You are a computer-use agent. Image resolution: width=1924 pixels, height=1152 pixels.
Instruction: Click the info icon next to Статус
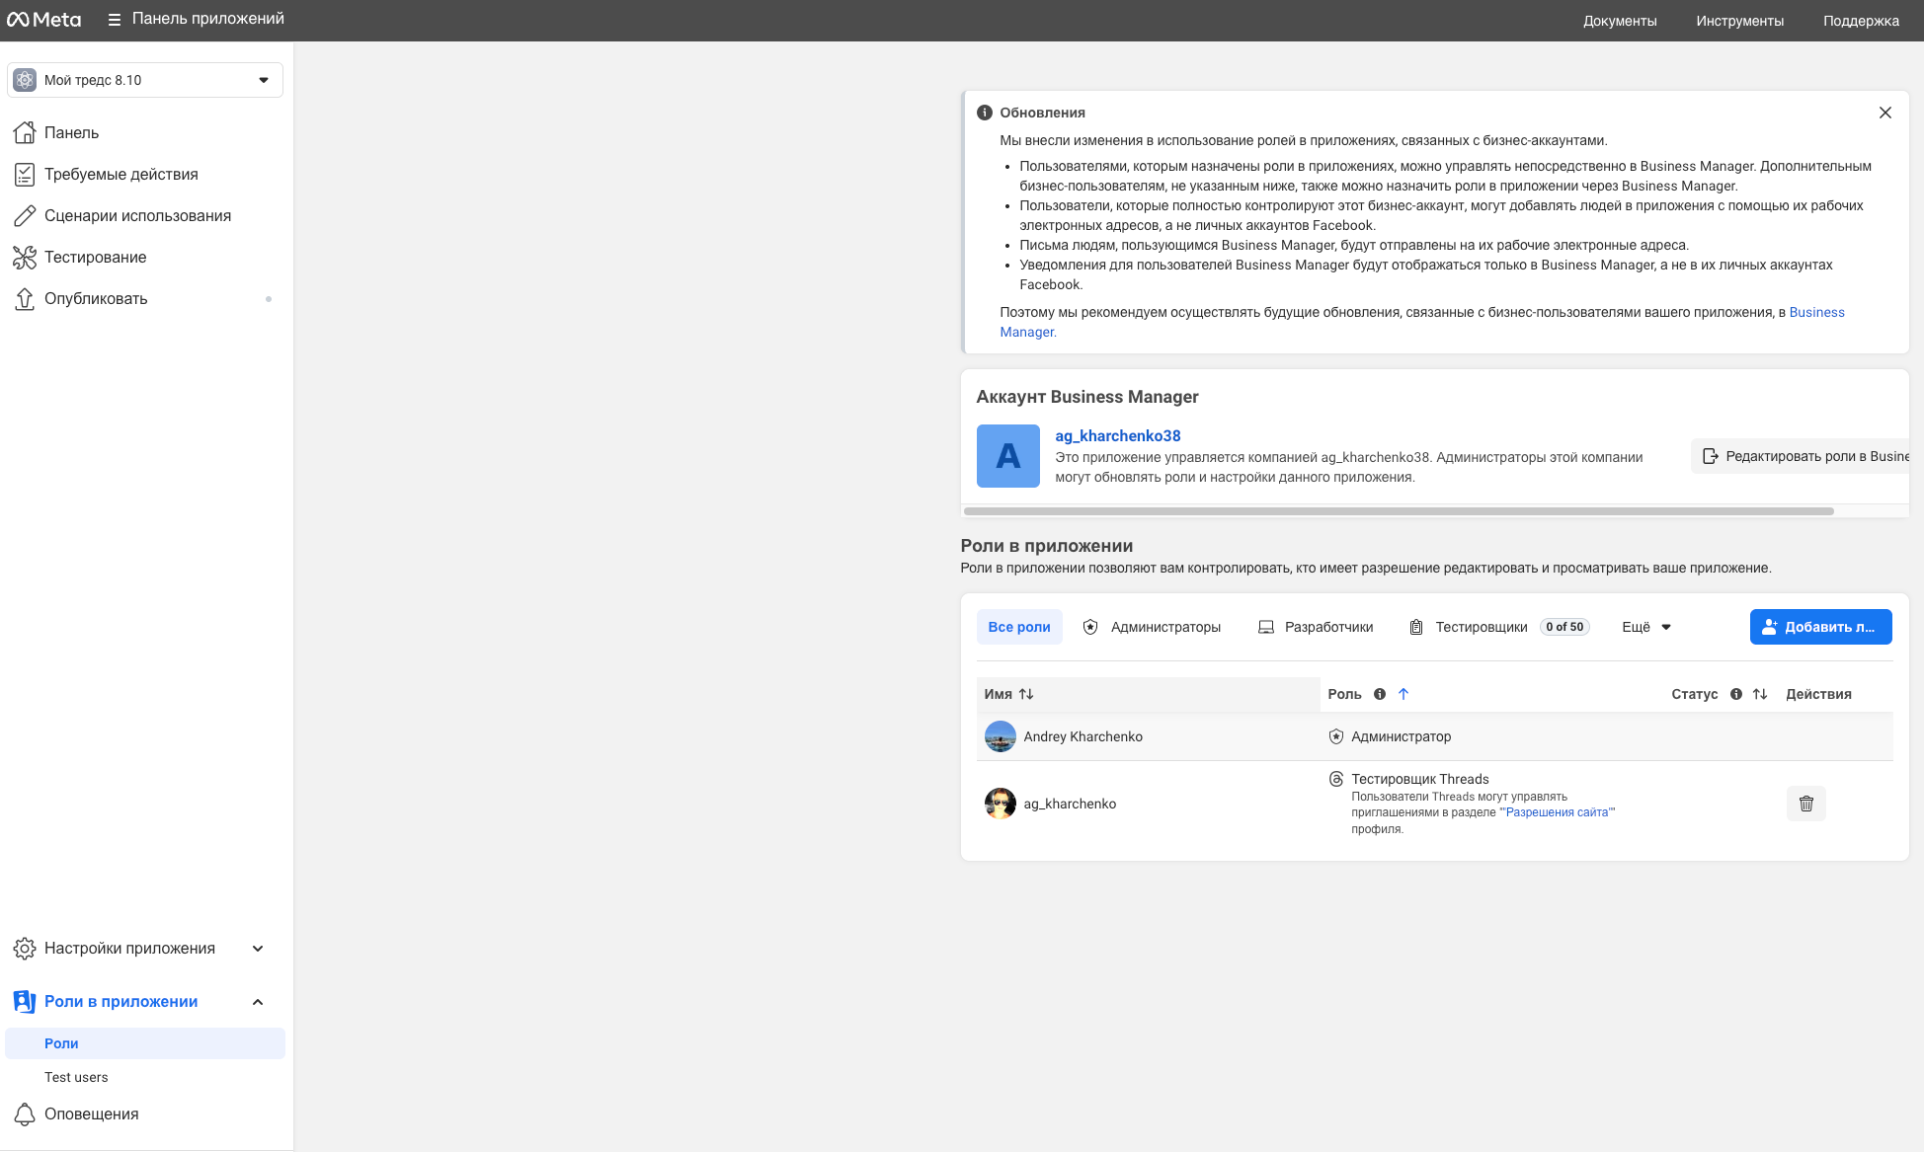(x=1735, y=694)
